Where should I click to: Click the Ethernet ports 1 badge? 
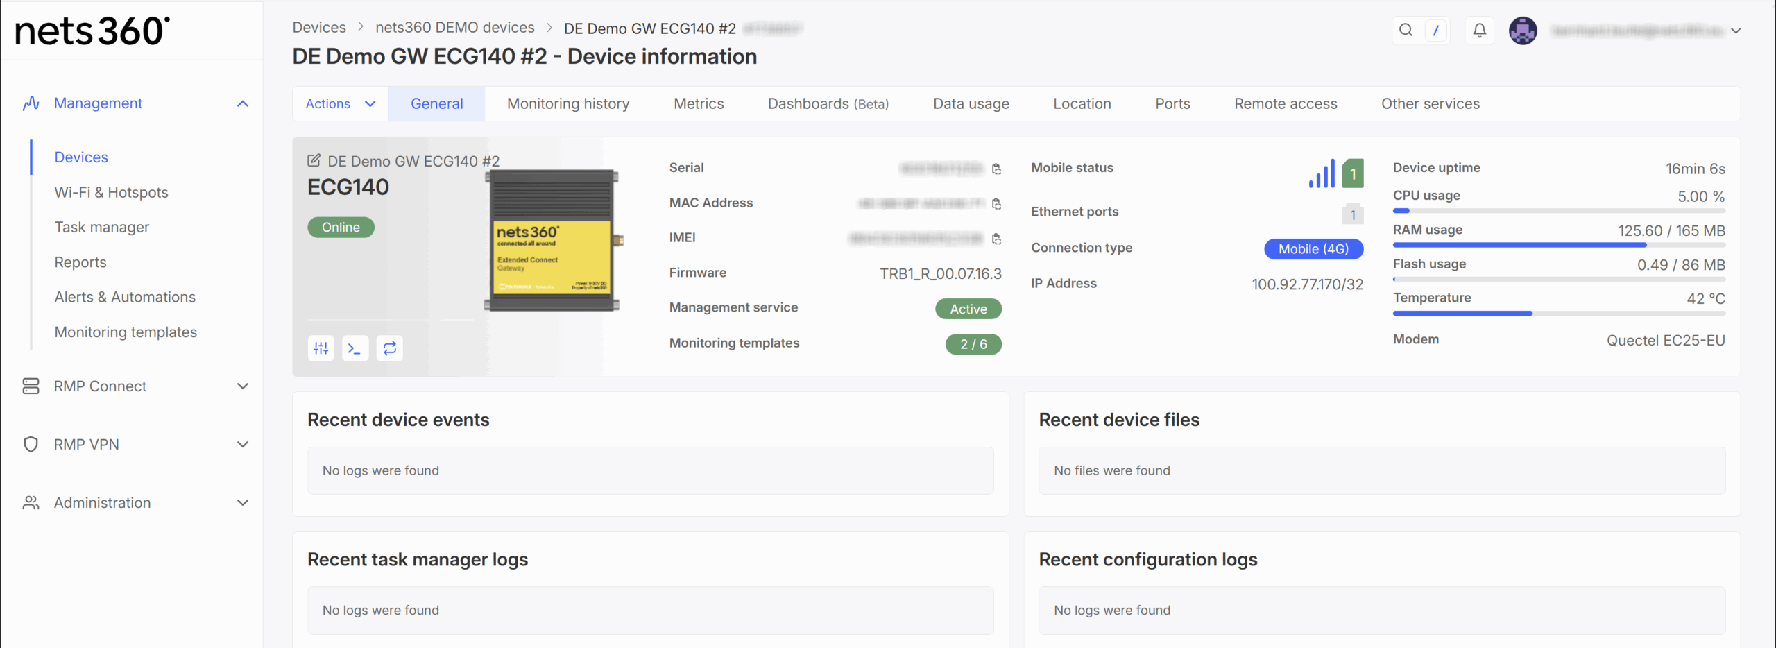[x=1353, y=214]
